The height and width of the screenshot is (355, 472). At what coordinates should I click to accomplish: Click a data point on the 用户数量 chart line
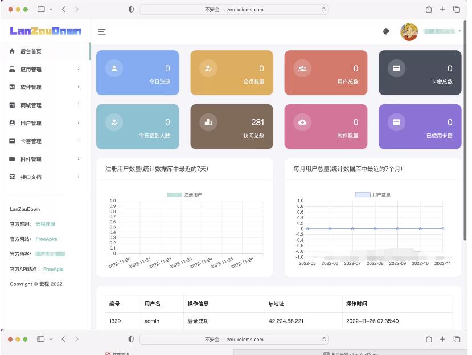[375, 228]
